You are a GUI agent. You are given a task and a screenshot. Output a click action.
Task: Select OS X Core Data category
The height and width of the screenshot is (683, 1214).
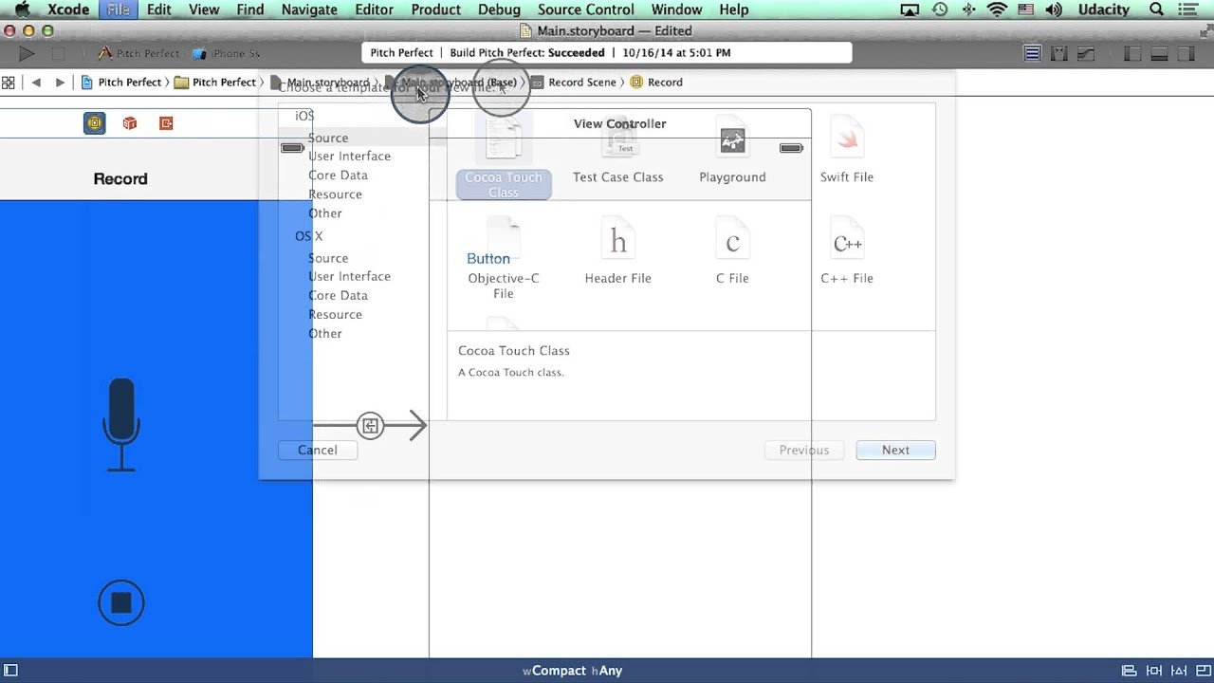click(x=338, y=296)
